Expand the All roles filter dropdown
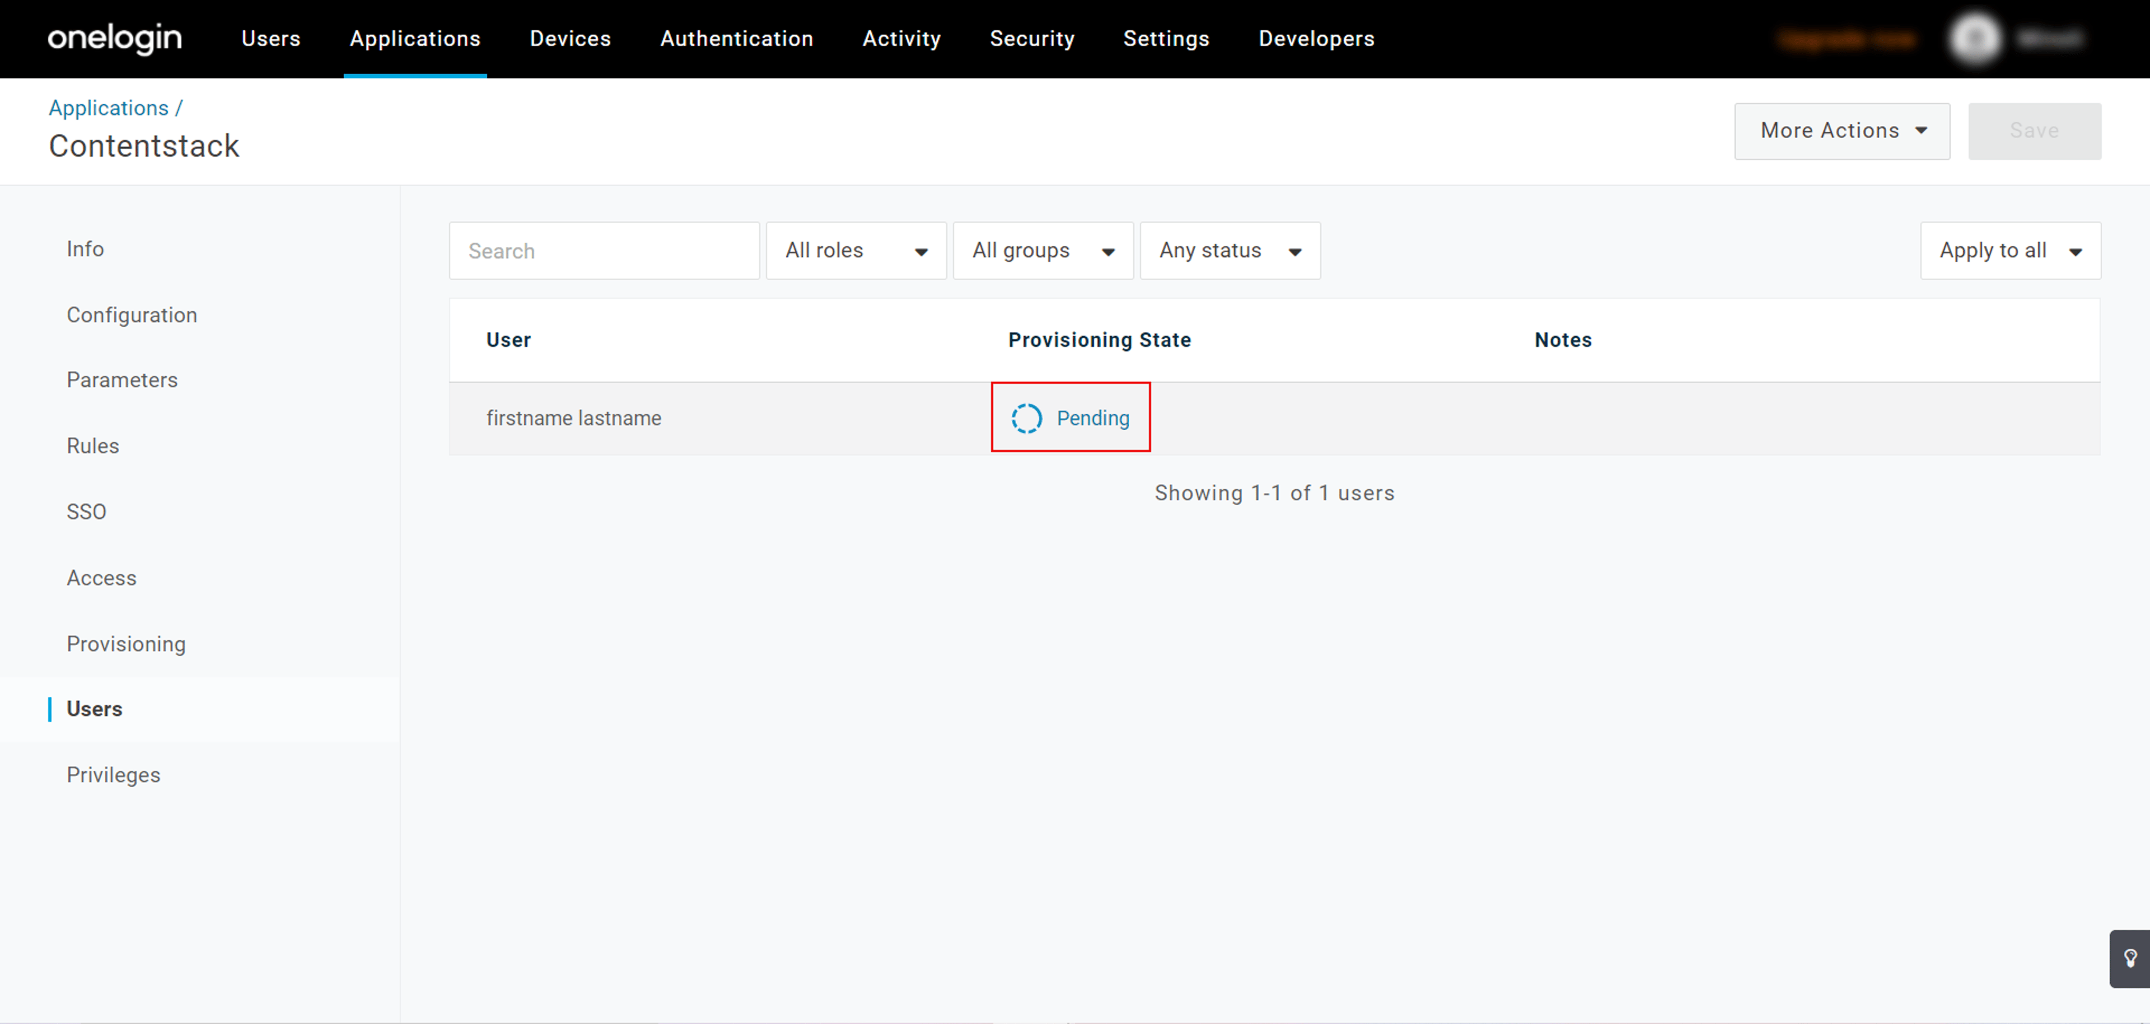The image size is (2150, 1024). tap(856, 250)
